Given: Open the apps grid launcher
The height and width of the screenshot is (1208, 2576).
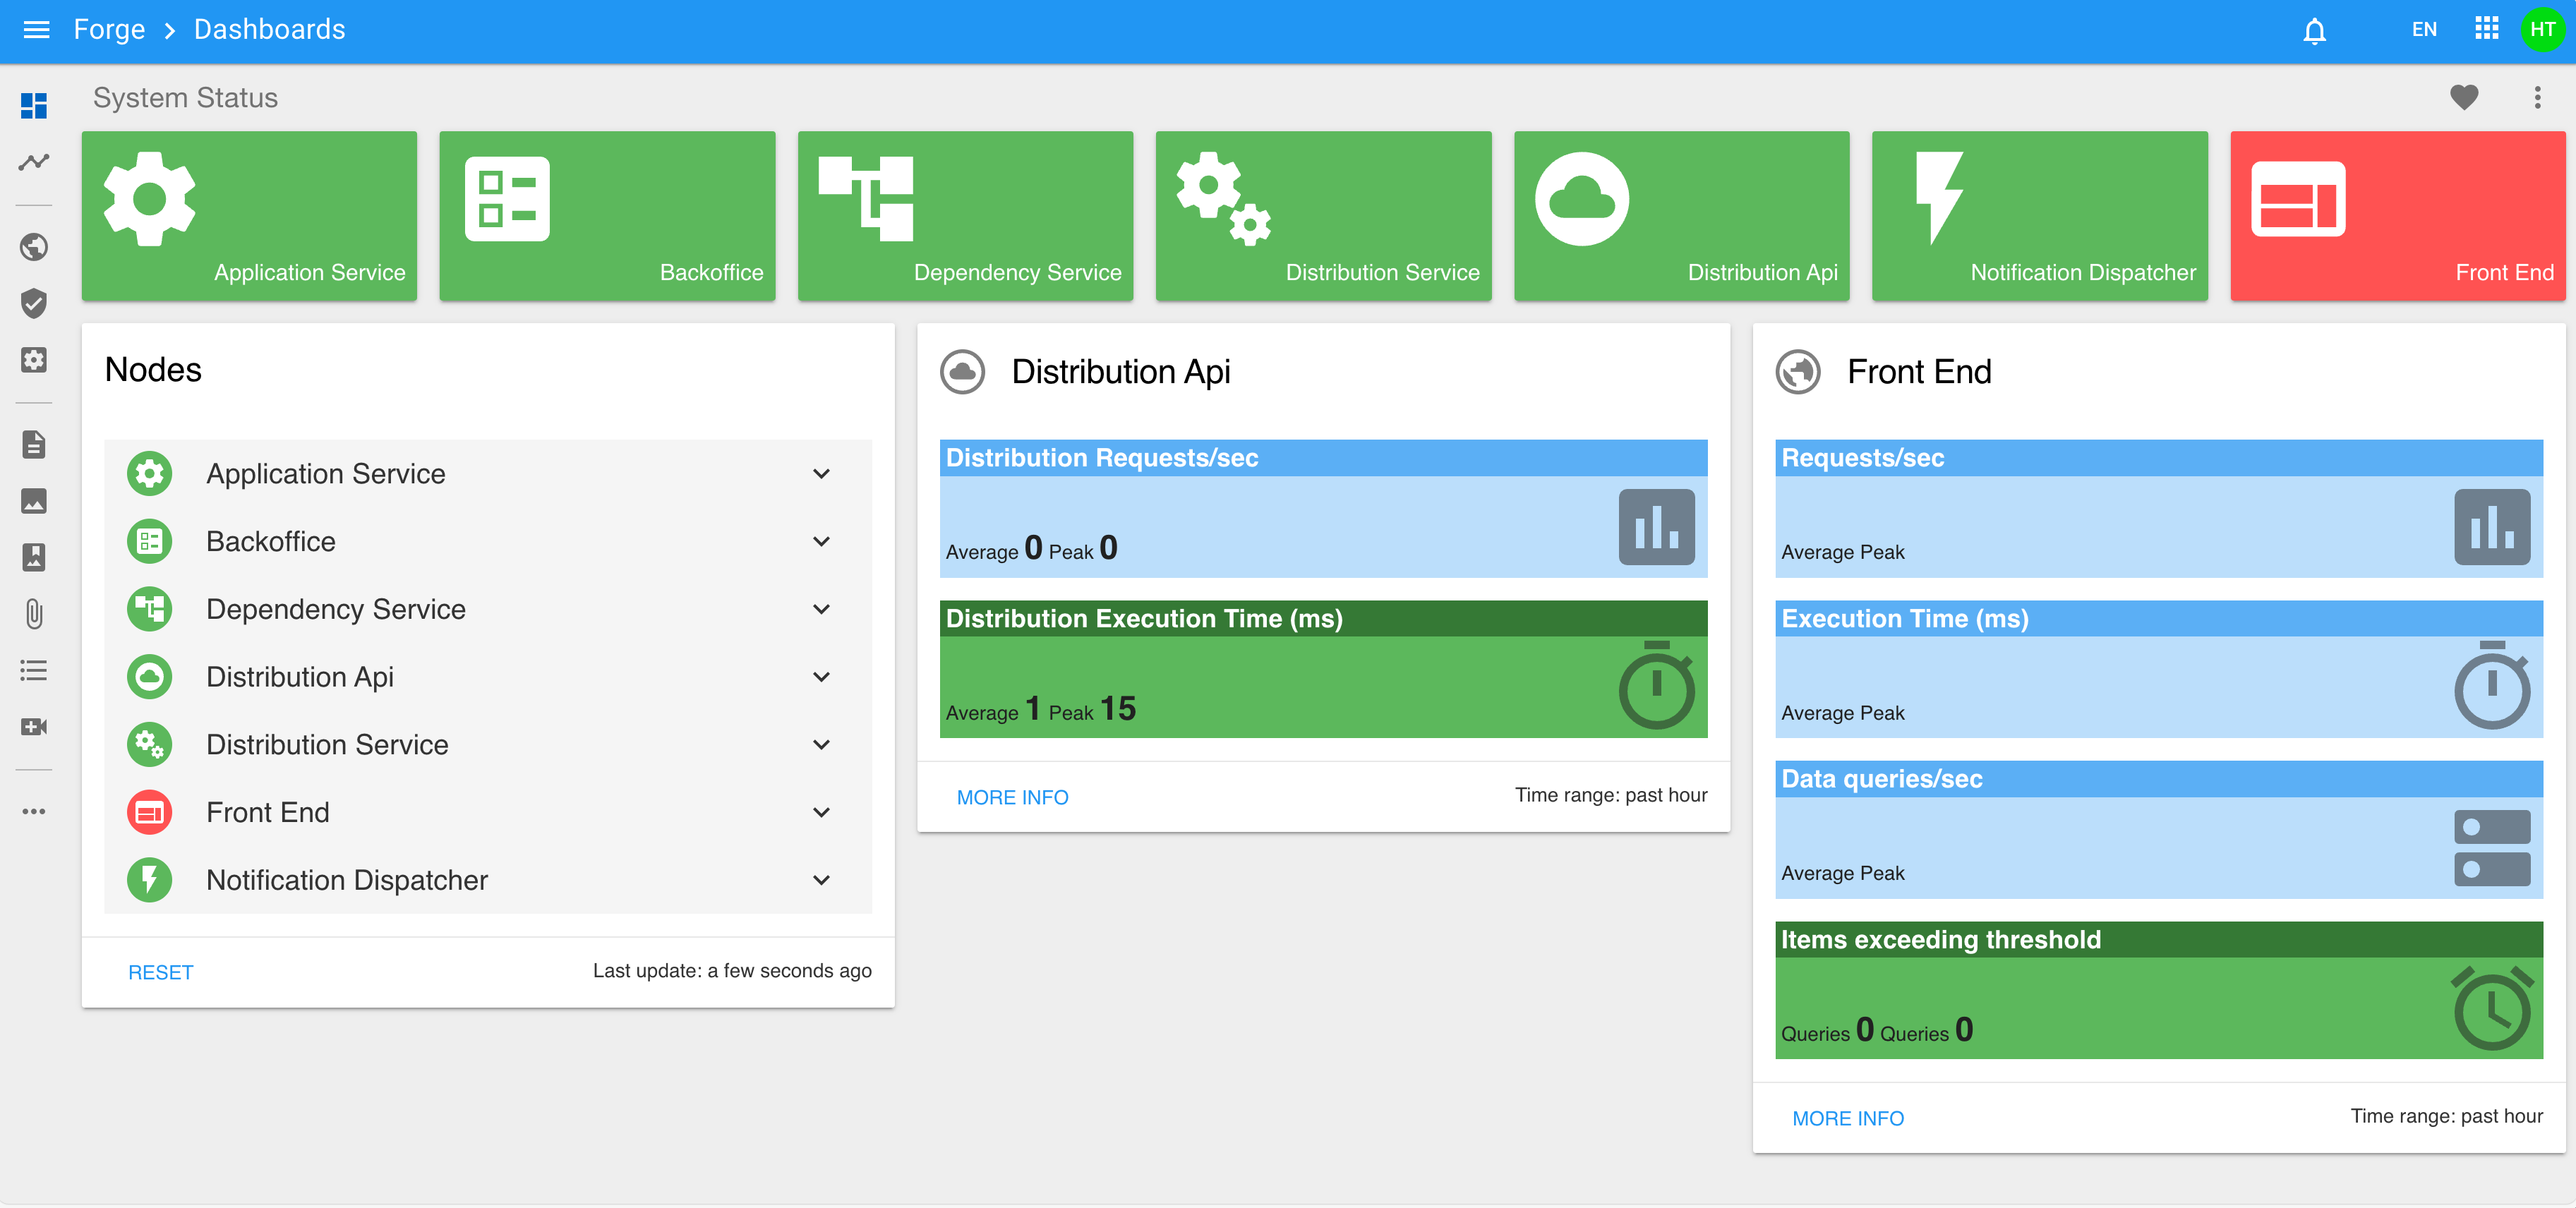Looking at the screenshot, I should 2486,29.
